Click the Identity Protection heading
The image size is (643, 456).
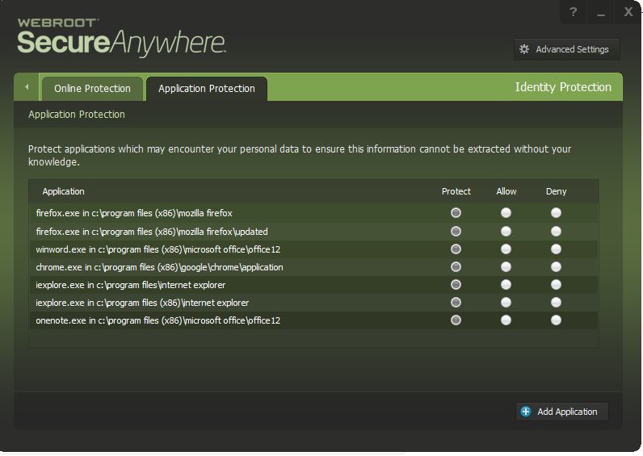point(563,87)
